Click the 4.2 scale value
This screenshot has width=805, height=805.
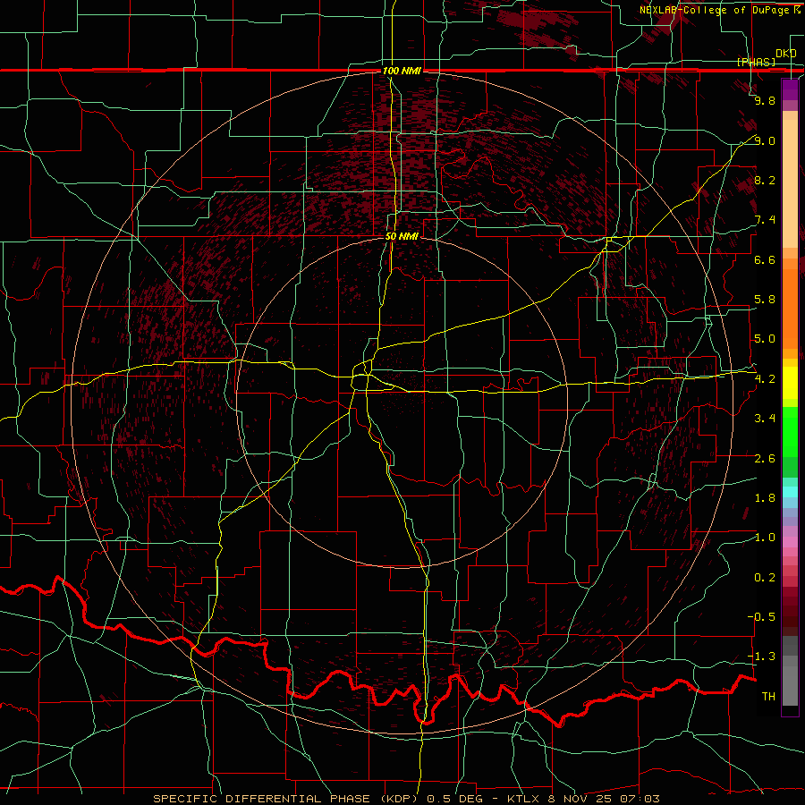[765, 379]
